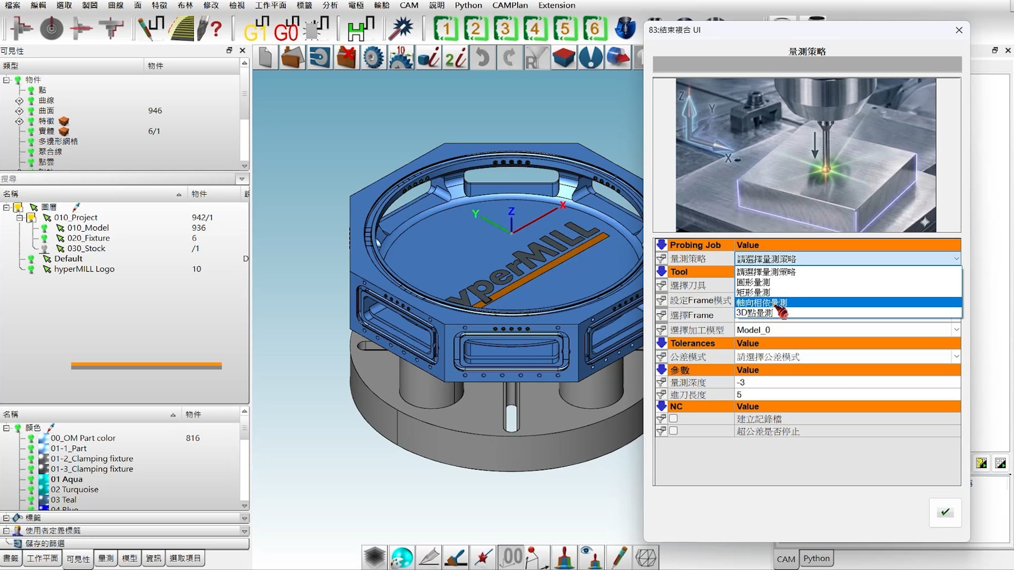Click the shaded layers icon in the bottom toolbar
This screenshot has width=1014, height=570.
click(374, 557)
